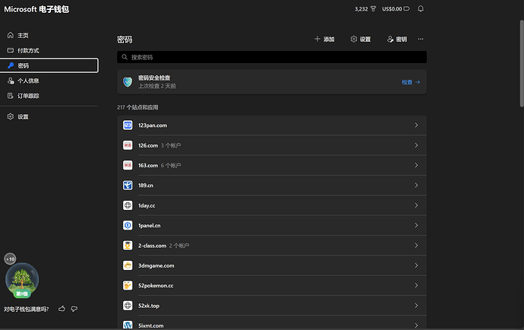Click the search magnifier icon
The width and height of the screenshot is (524, 330).
(x=125, y=57)
